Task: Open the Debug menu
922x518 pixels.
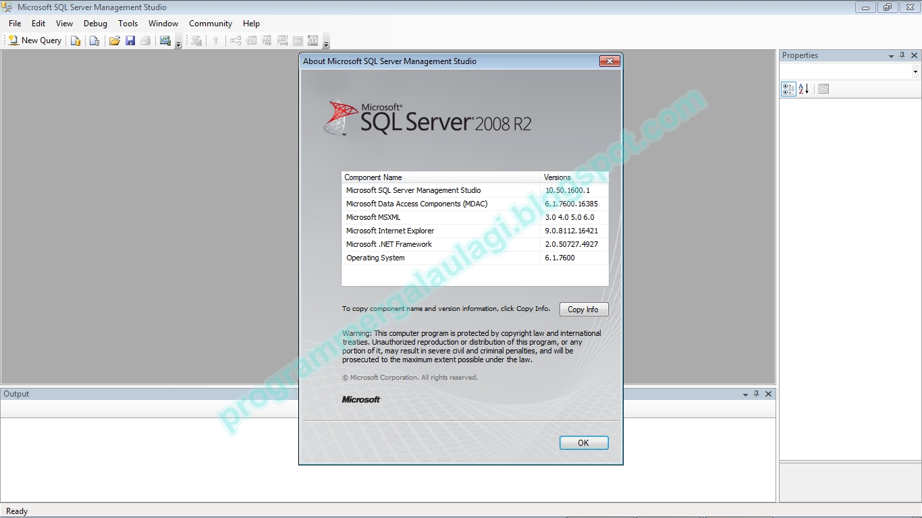Action: coord(95,24)
